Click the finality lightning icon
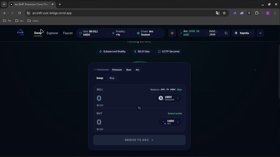The image size is (280, 157). [113, 33]
